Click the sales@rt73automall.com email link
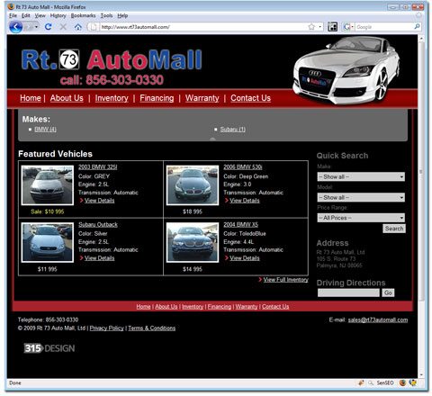This screenshot has width=432, height=396. coord(378,320)
